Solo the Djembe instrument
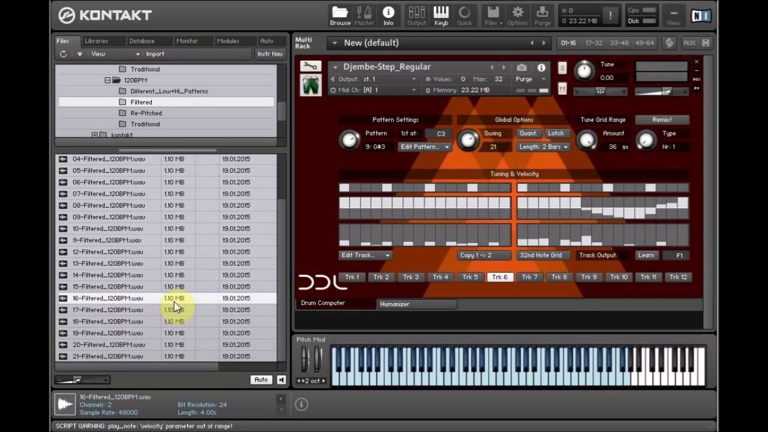This screenshot has width=768, height=432. tap(562, 68)
